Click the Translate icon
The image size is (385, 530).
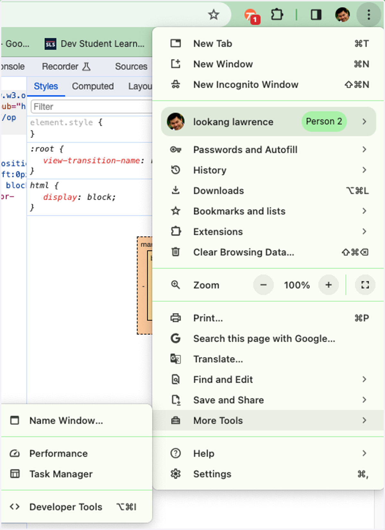click(175, 359)
